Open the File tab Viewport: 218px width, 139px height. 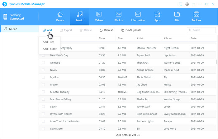[x=177, y=17]
